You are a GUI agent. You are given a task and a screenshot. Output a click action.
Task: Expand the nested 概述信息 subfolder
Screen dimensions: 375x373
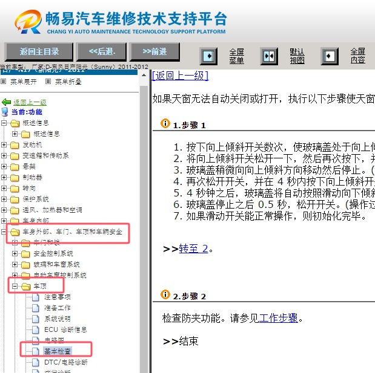[15, 134]
